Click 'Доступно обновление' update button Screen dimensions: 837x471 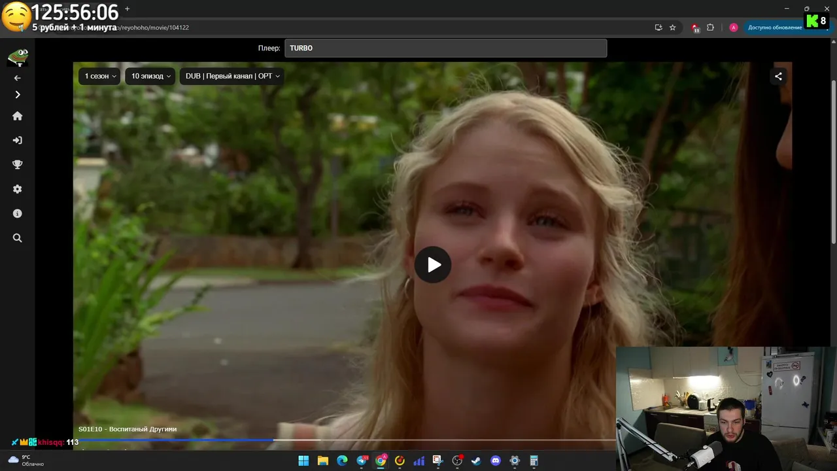click(x=775, y=27)
